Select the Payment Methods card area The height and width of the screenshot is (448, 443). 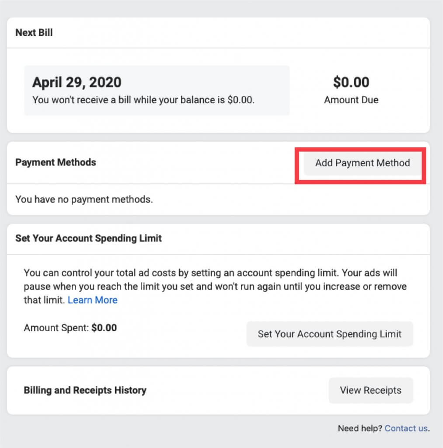[x=175, y=179]
